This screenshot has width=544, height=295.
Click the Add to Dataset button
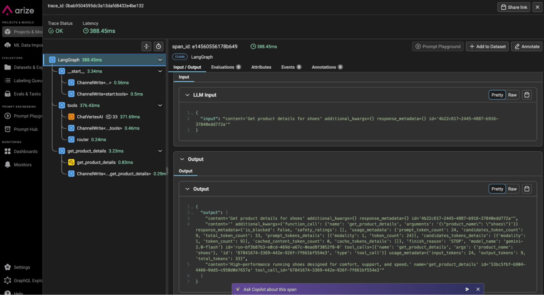(x=487, y=46)
